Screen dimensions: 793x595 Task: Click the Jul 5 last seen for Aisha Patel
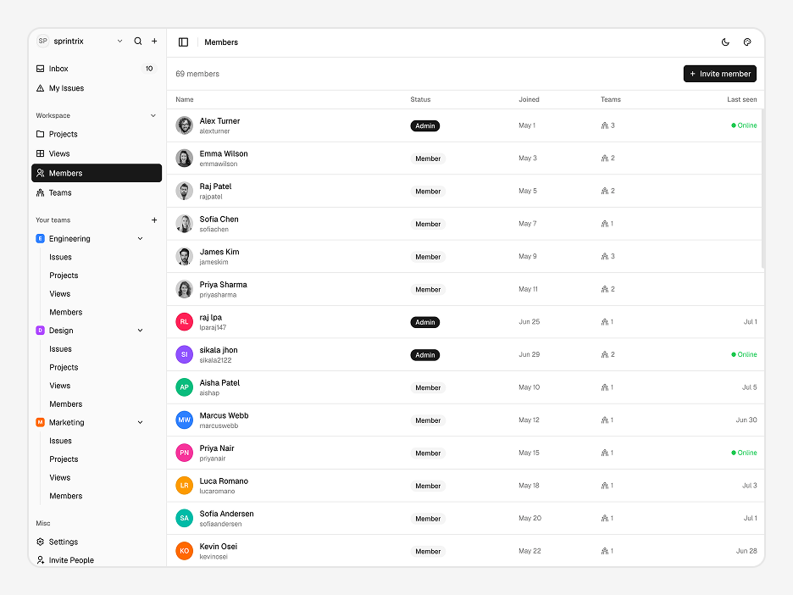pyautogui.click(x=750, y=387)
